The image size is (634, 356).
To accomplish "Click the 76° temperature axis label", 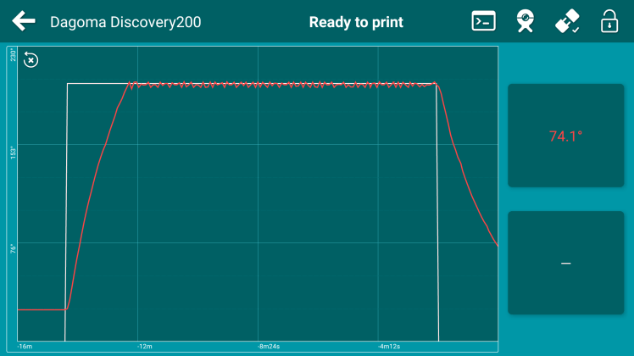I will point(12,248).
